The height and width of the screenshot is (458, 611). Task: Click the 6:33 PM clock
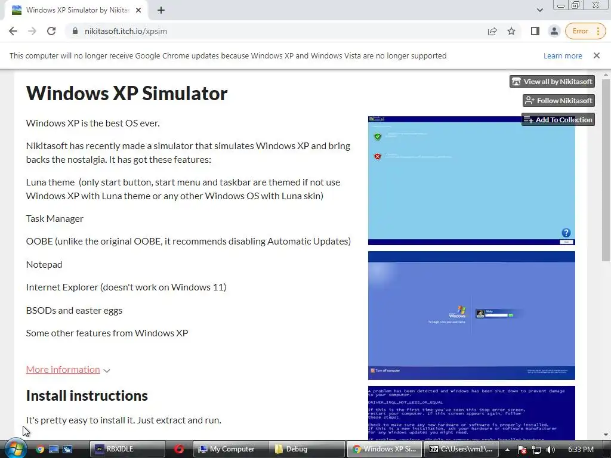pos(581,450)
